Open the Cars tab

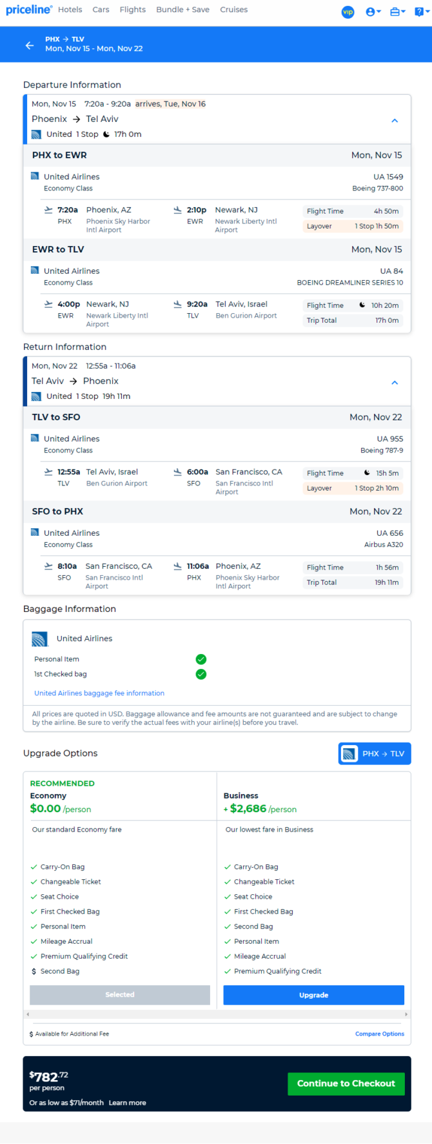point(101,10)
